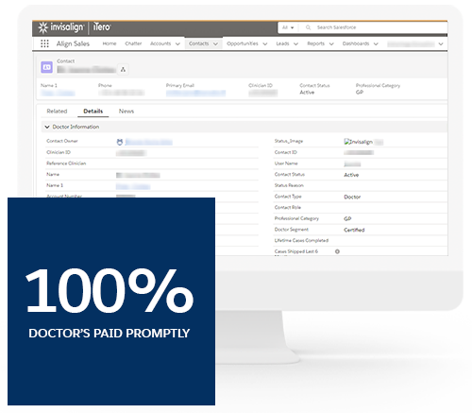Expand the Contacts tab chevron
This screenshot has height=413, width=472.
[x=215, y=43]
